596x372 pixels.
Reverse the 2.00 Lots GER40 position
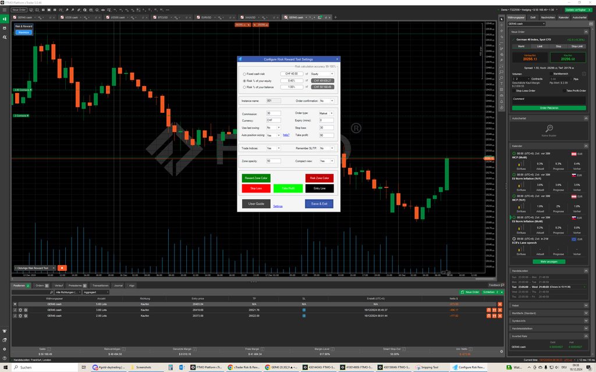point(489,316)
